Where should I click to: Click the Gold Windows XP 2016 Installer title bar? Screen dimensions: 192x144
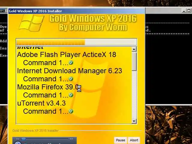[76, 11]
